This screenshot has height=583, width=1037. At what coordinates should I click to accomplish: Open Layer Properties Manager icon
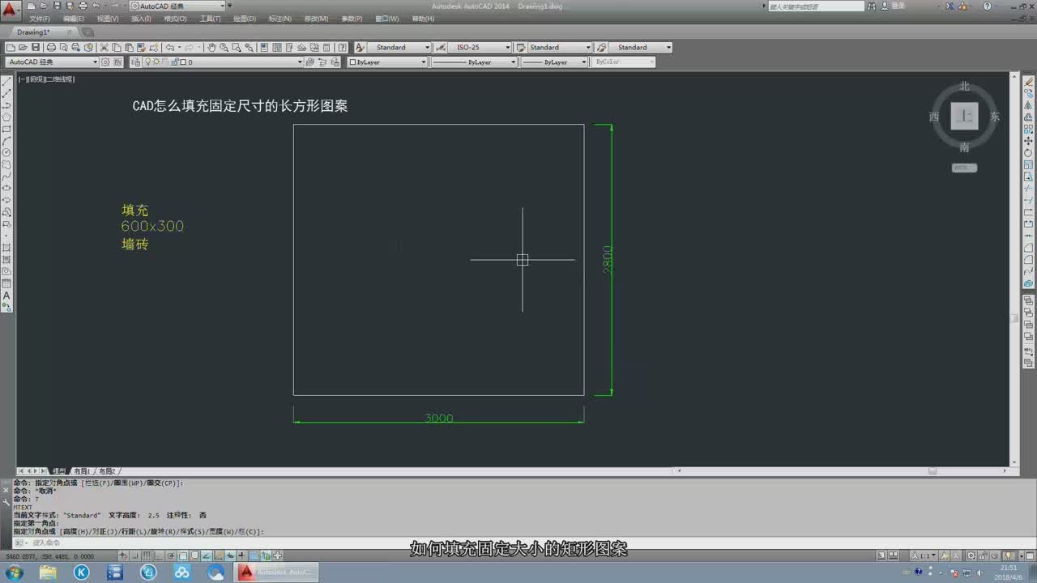(136, 62)
